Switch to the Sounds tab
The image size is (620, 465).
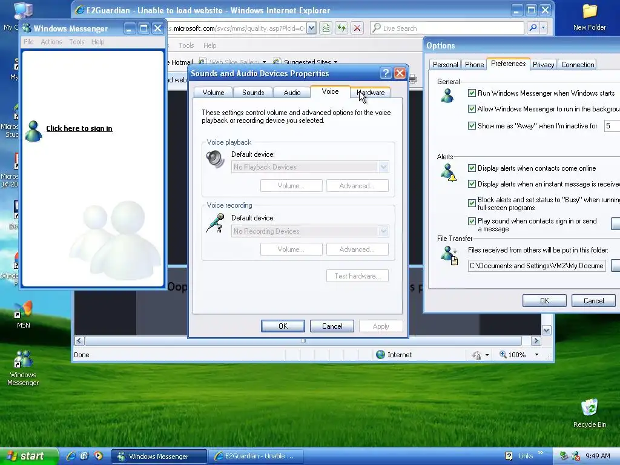(253, 93)
